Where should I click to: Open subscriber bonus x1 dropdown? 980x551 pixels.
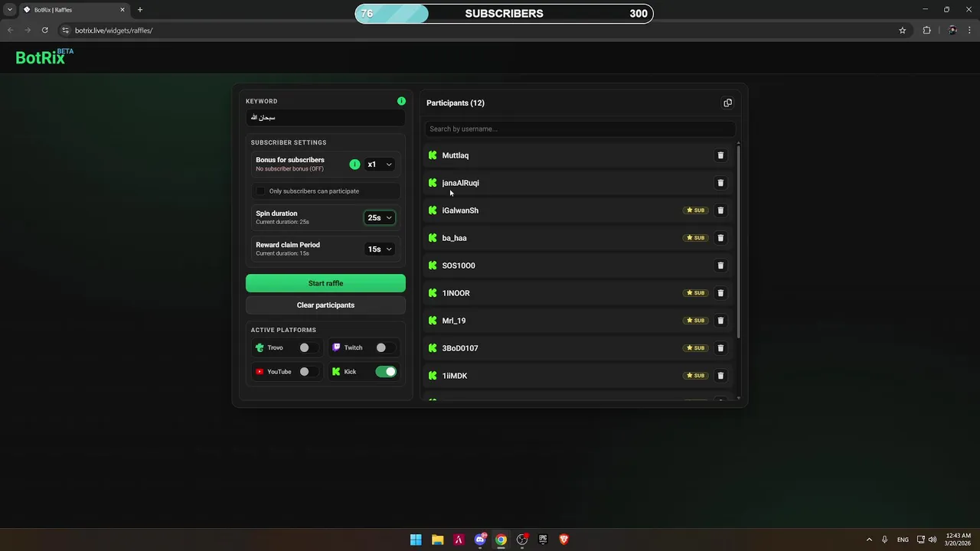click(x=380, y=165)
